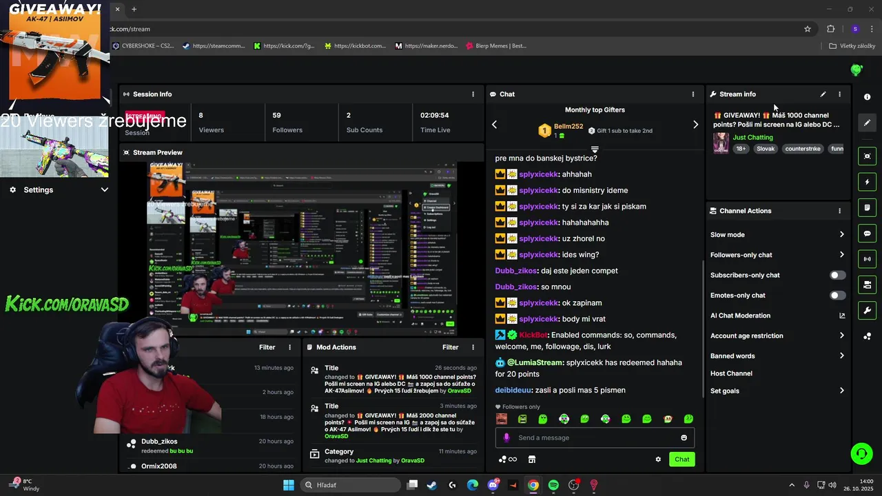Go to previous top gifter
The width and height of the screenshot is (882, 496).
(x=494, y=125)
